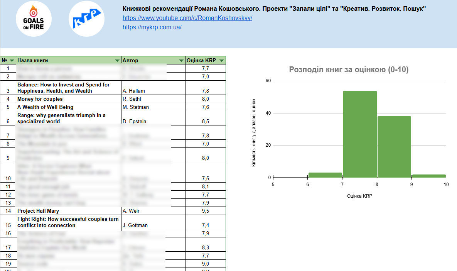The image size is (457, 271).
Task: Select the tallest histogram bar (7–8)
Action: click(359, 134)
